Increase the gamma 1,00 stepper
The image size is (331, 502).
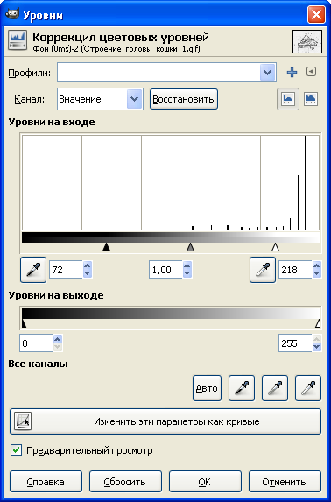click(x=187, y=265)
